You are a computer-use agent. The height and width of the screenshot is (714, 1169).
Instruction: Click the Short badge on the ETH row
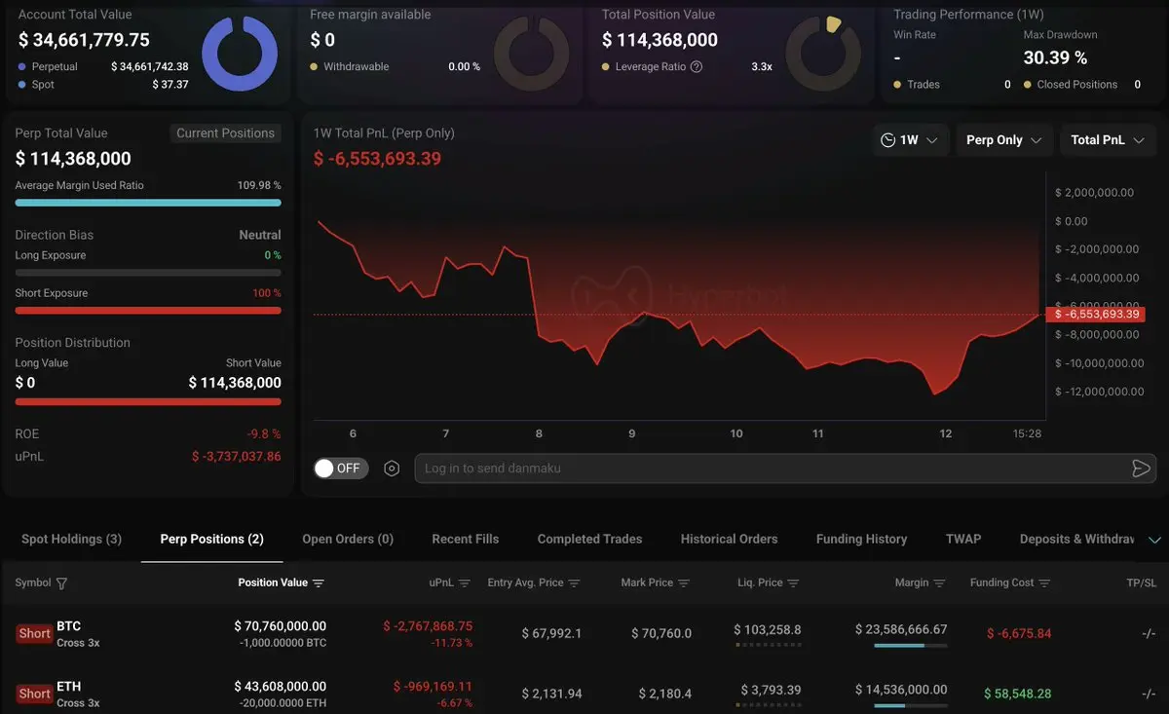tap(34, 694)
